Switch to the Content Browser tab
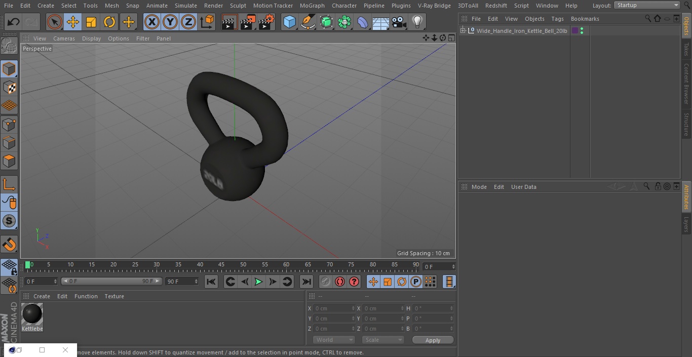 pyautogui.click(x=686, y=83)
